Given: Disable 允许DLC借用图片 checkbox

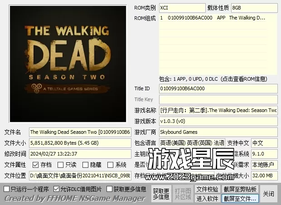Looking at the screenshot, I should click(57, 189).
